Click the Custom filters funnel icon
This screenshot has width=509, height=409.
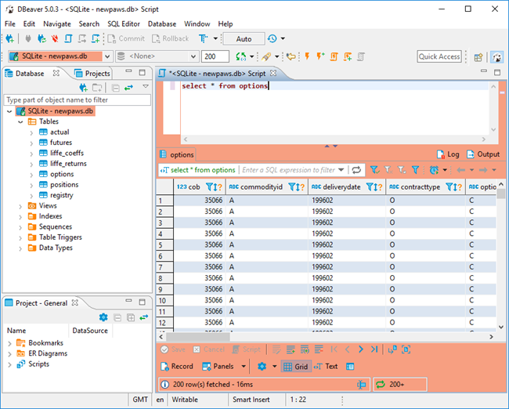coord(415,169)
